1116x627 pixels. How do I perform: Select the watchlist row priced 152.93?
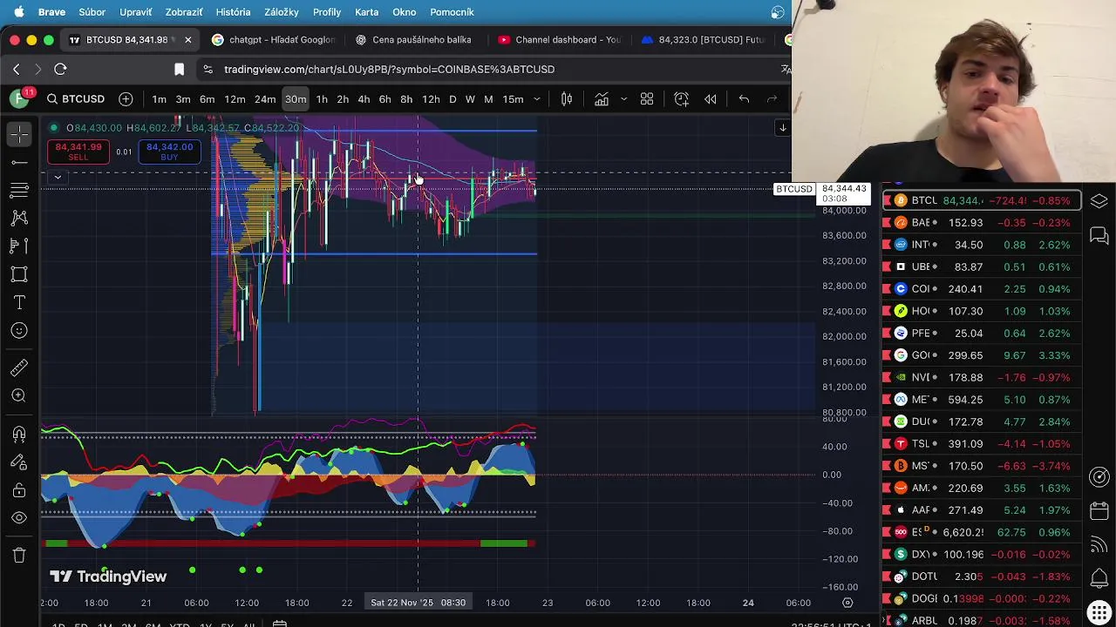[x=982, y=223]
